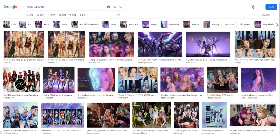Open subbasemedia.com Aespa image
The height and width of the screenshot is (134, 280).
pyautogui.click(x=258, y=80)
